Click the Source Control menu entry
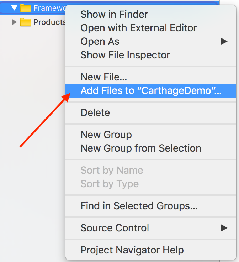 (115, 228)
